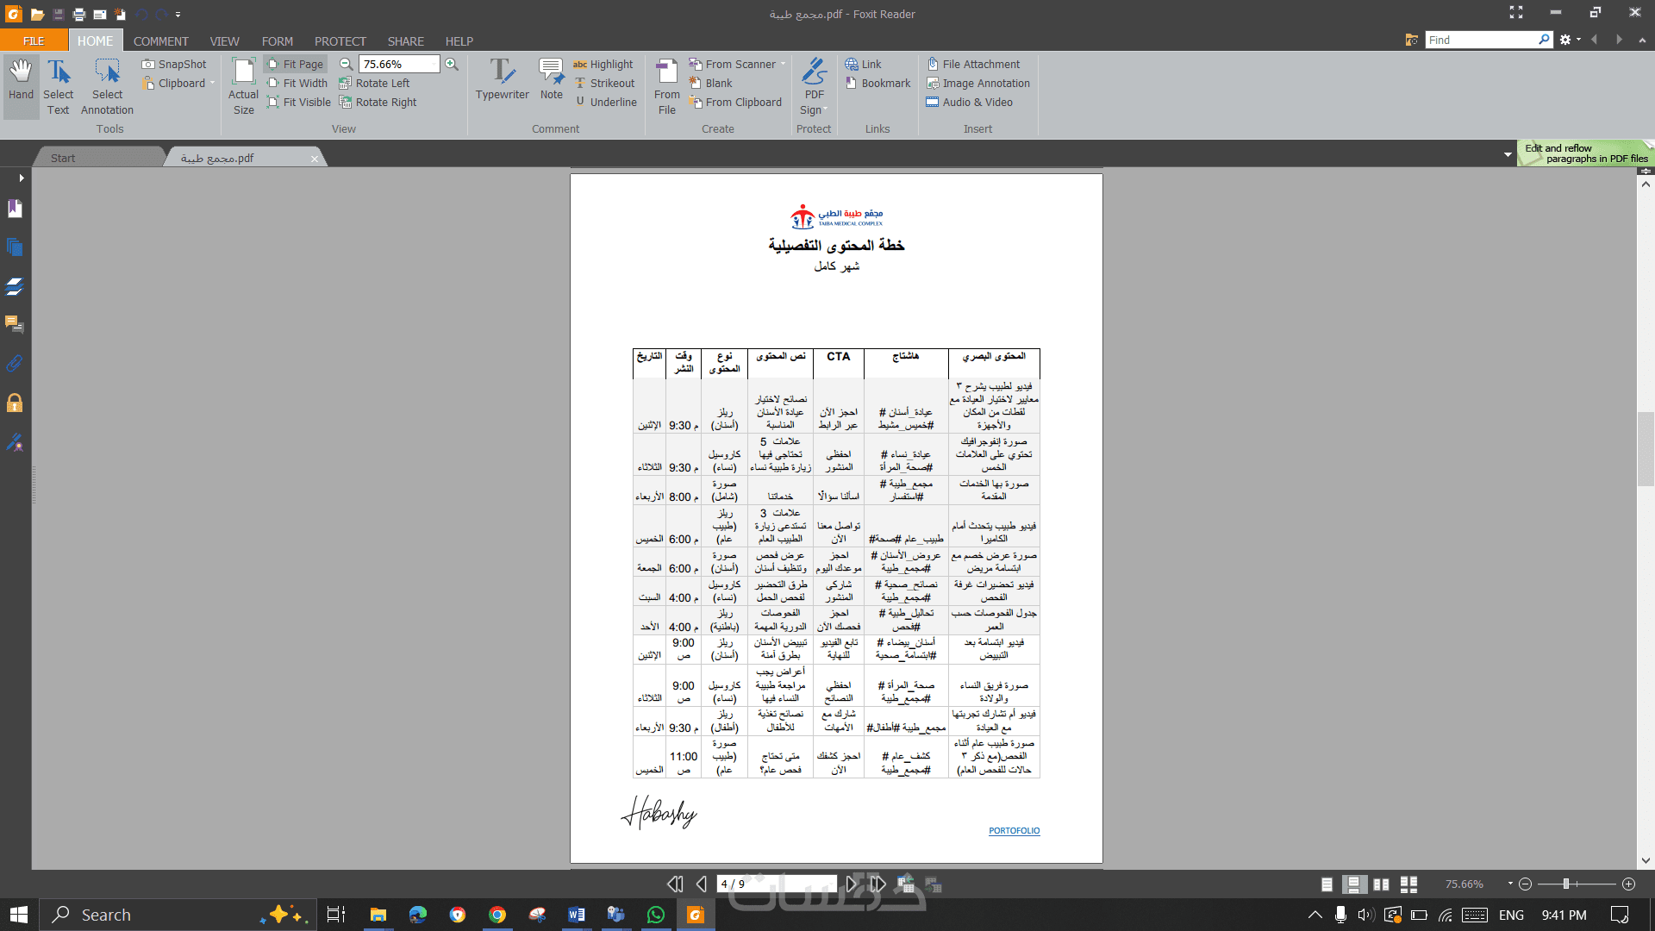Switch to two-page facing view mode
Image resolution: width=1655 pixels, height=931 pixels.
[x=1381, y=884]
